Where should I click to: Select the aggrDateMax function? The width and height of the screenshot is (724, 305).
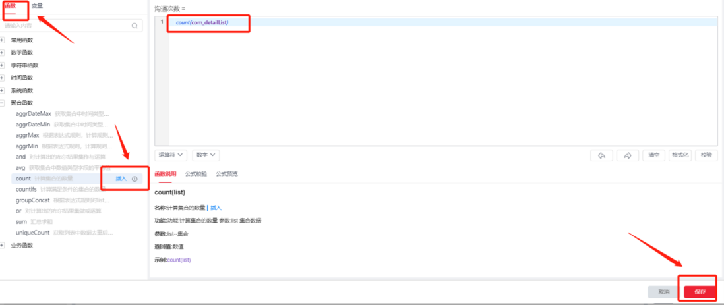33,113
